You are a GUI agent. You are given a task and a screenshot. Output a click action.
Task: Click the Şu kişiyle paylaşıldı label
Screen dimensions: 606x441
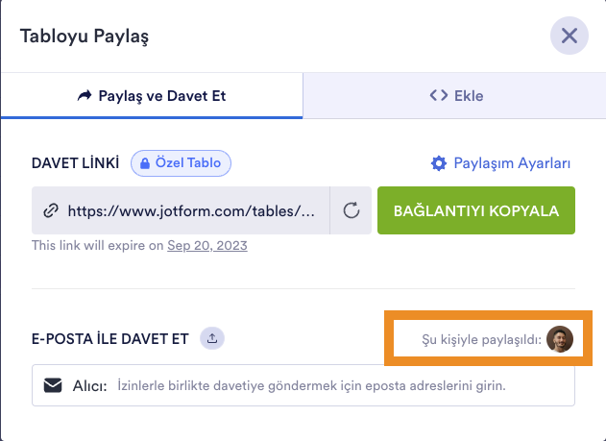click(481, 339)
